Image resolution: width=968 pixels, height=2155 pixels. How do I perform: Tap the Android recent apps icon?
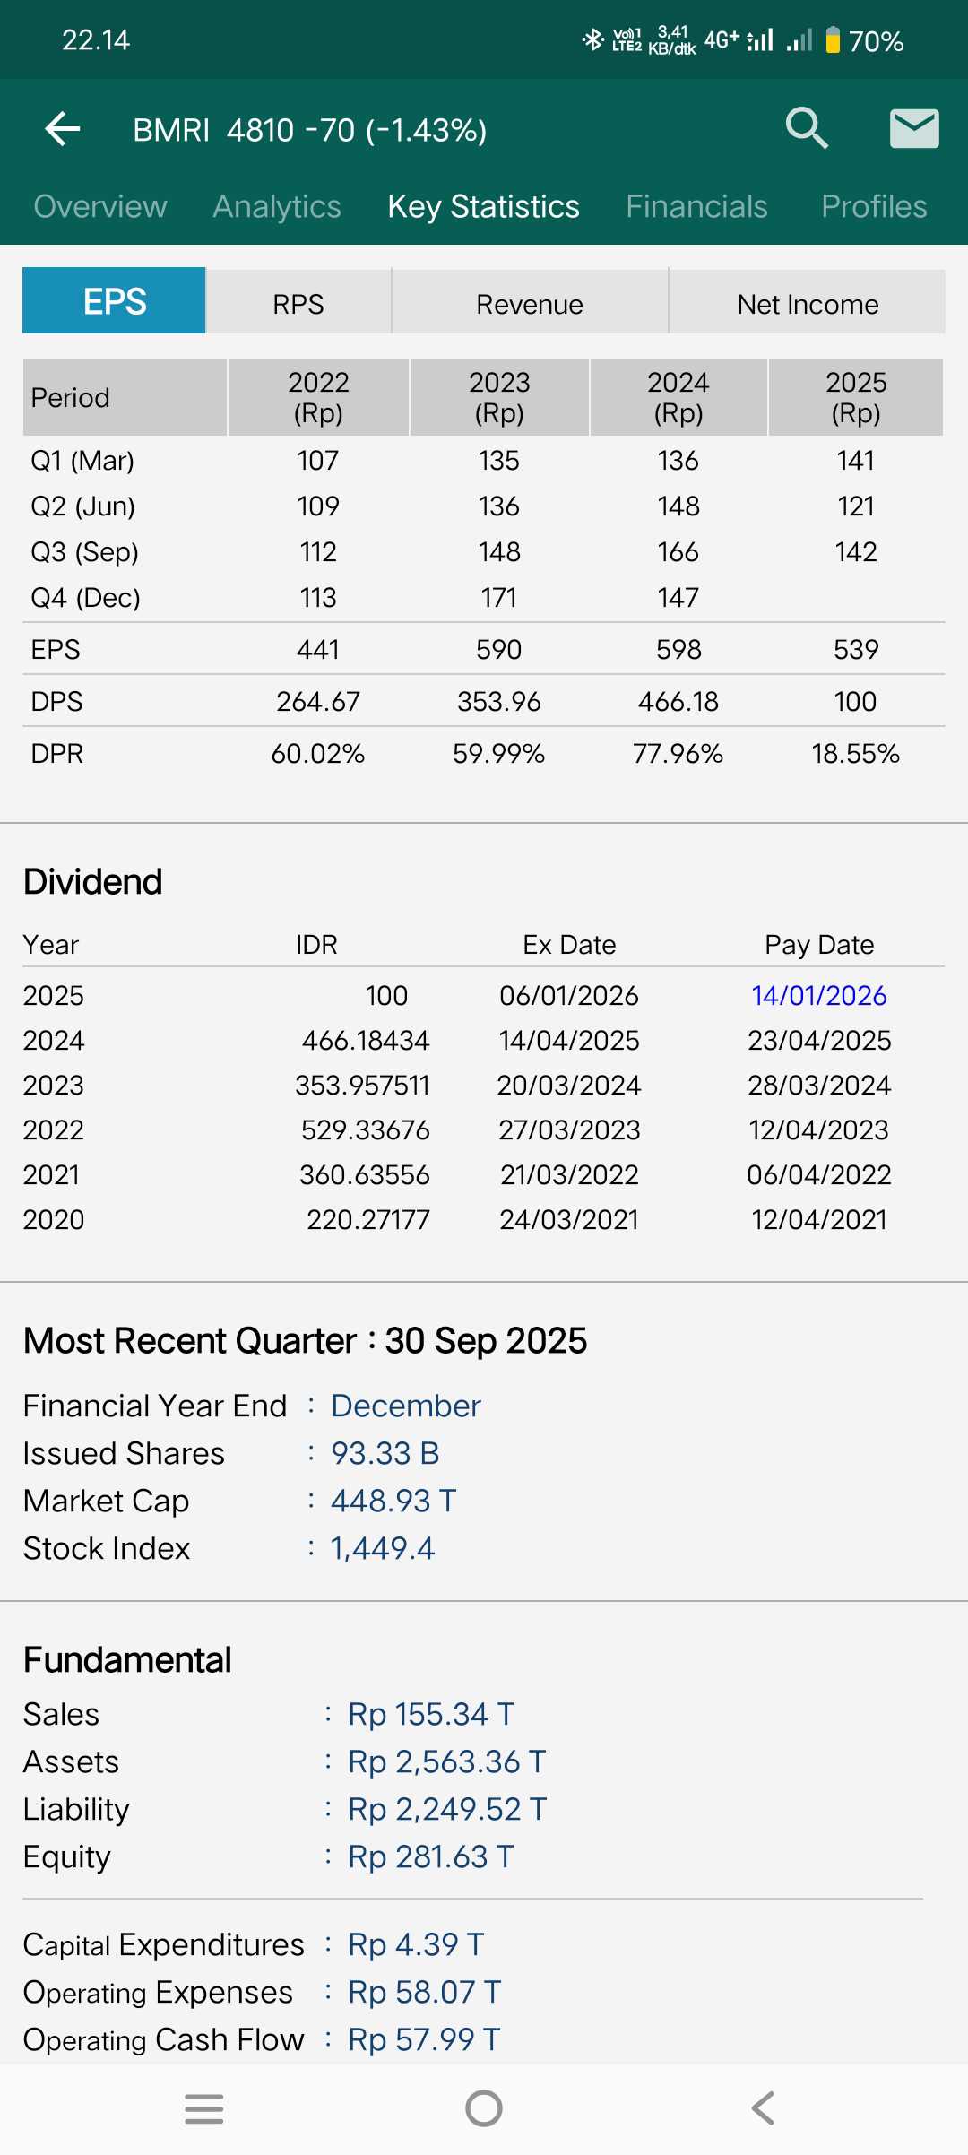tap(203, 2108)
